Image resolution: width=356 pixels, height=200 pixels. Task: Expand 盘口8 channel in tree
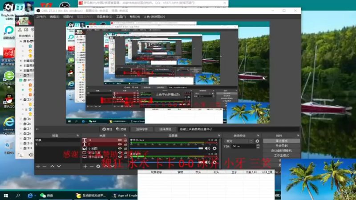20,133
